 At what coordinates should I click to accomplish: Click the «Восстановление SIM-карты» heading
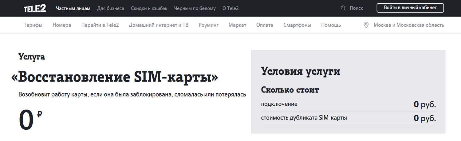click(115, 78)
